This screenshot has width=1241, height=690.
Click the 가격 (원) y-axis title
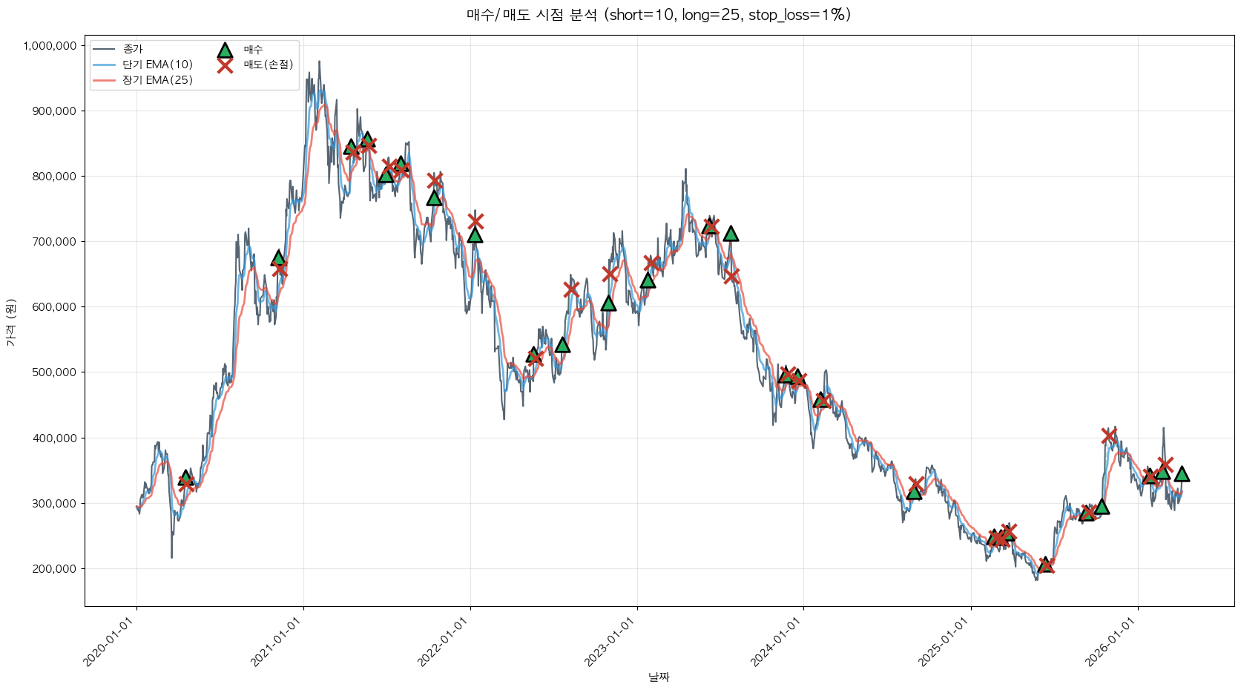(10, 322)
